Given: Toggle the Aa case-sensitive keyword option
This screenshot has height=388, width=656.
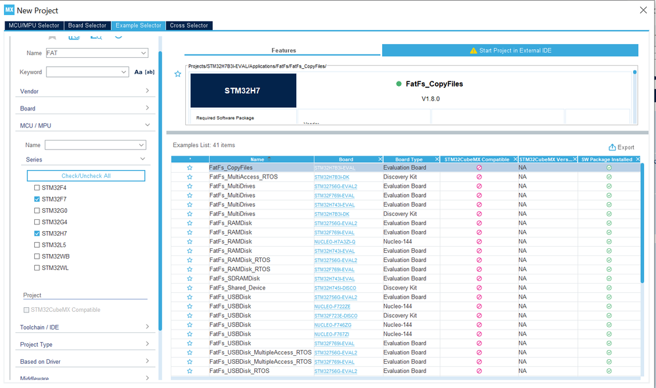Looking at the screenshot, I should coord(138,72).
